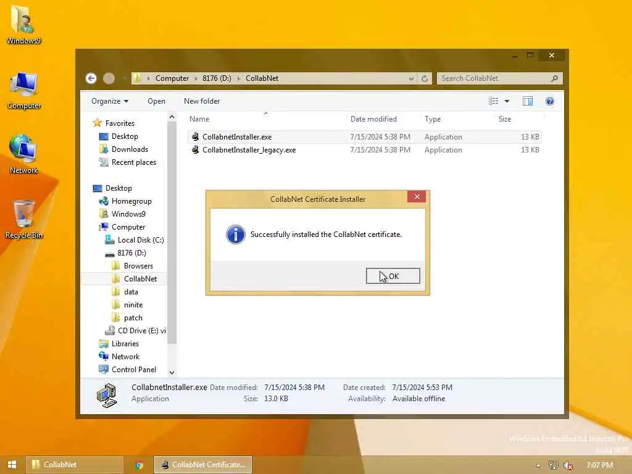This screenshot has width=632, height=474.
Task: Refresh the CollabNet folder view
Action: tap(425, 78)
